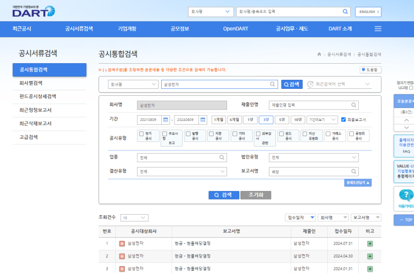The height and width of the screenshot is (273, 414).
Task: Click 비고 green icon for 2024.04.30 row
Action: [370, 256]
